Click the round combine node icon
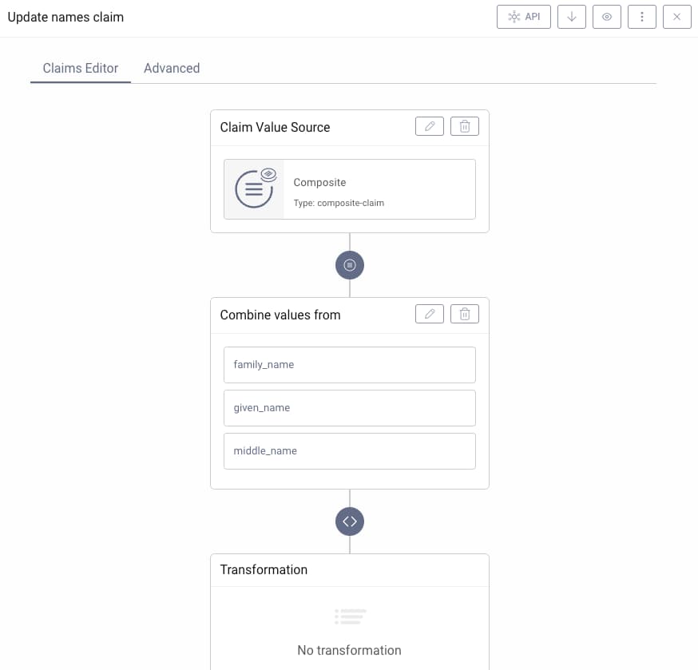Screen dimensions: 698x670 point(350,265)
